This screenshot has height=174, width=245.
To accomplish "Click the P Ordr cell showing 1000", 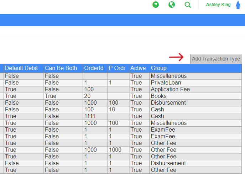I will pos(115,150).
